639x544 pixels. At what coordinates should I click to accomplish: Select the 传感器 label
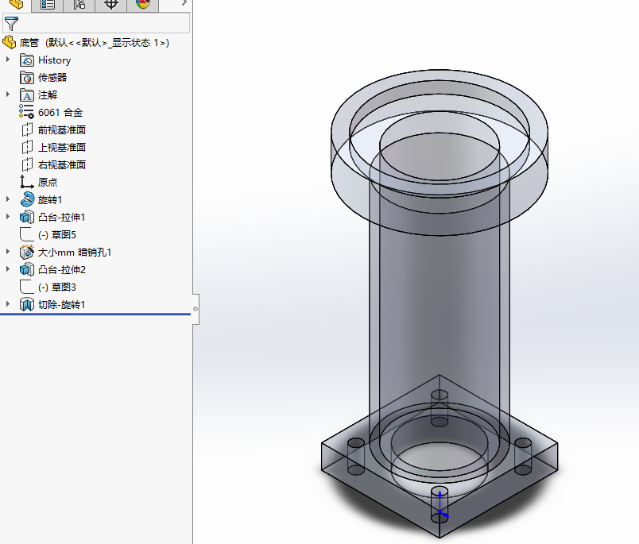click(x=52, y=77)
